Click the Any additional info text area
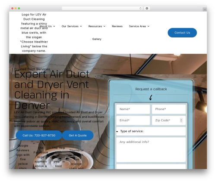 click(151, 150)
